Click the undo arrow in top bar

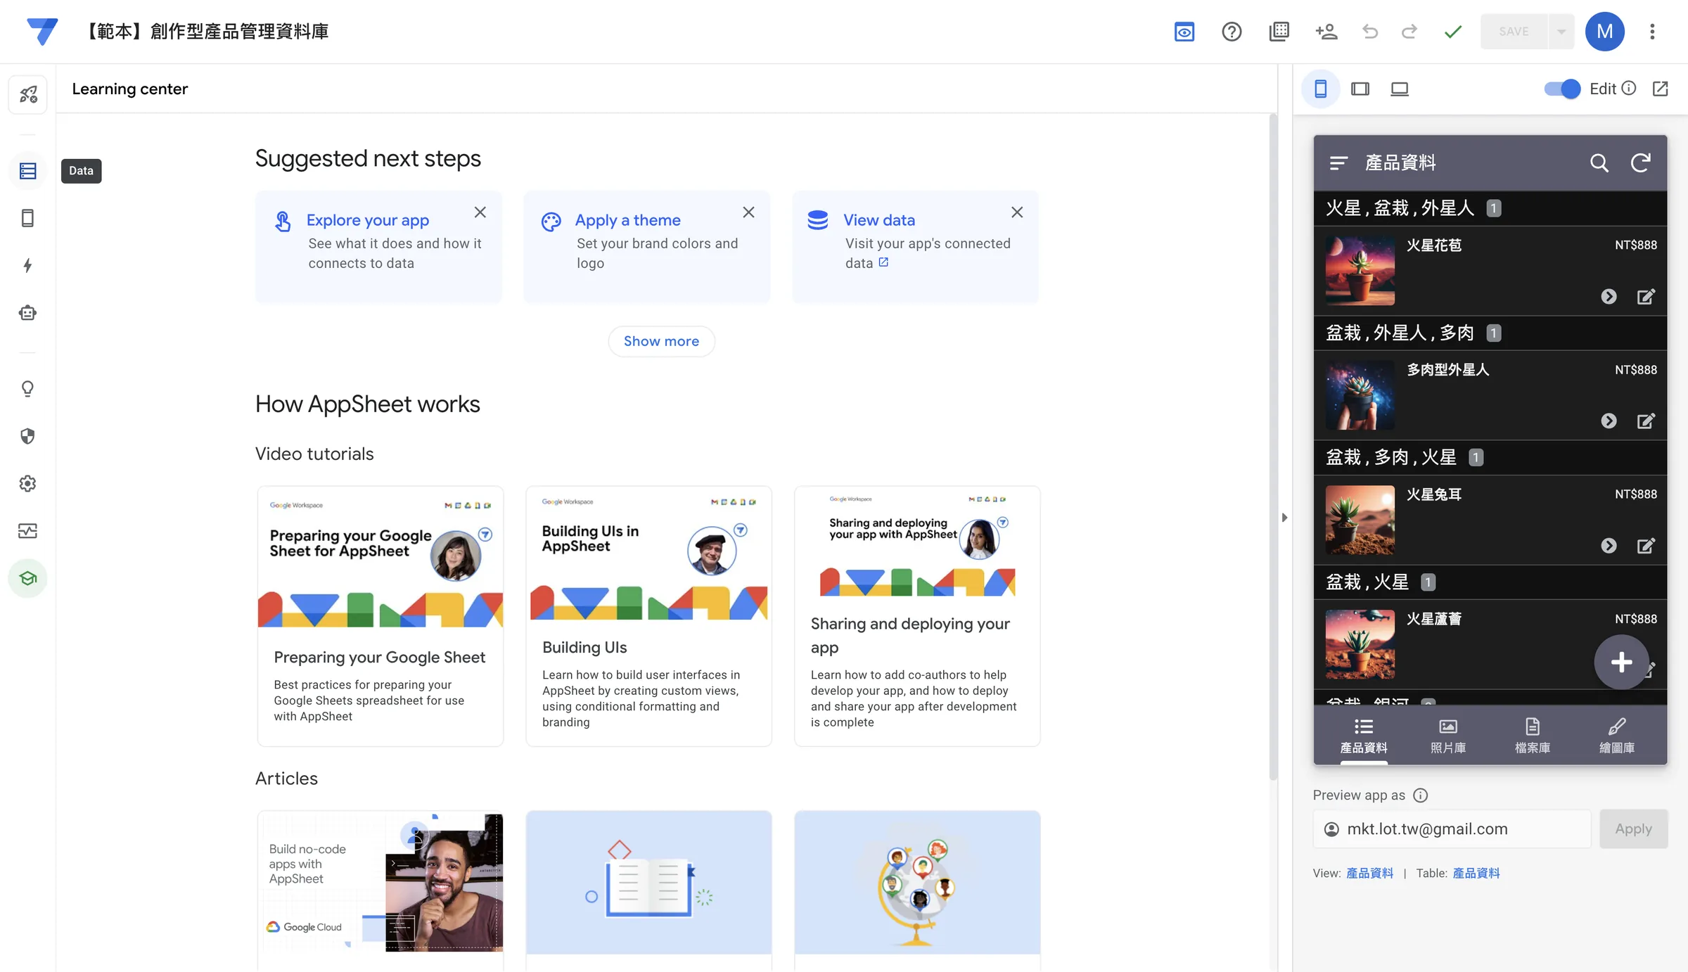(x=1369, y=32)
